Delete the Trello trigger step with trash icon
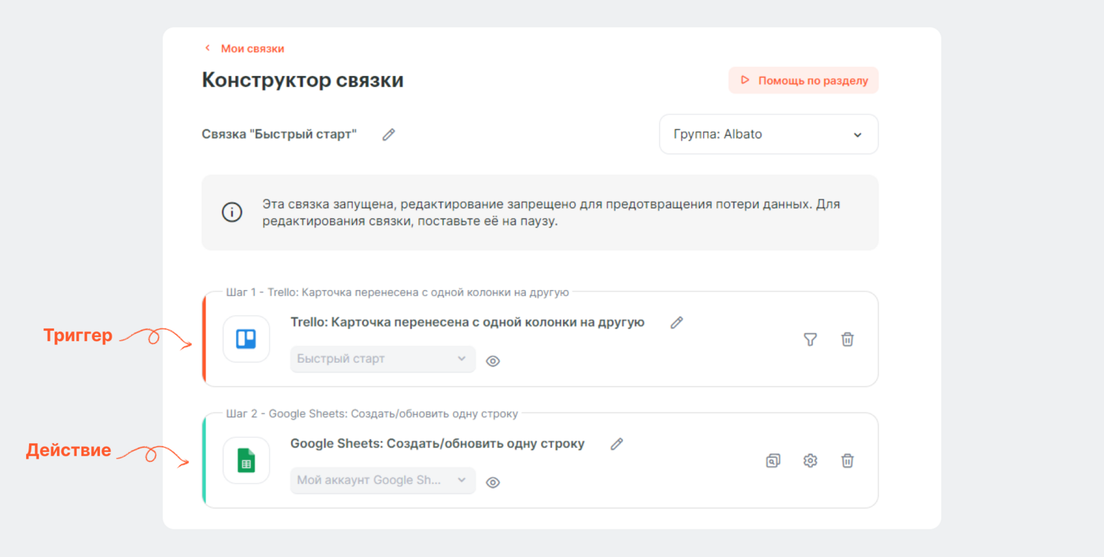The width and height of the screenshot is (1104, 557). click(847, 339)
